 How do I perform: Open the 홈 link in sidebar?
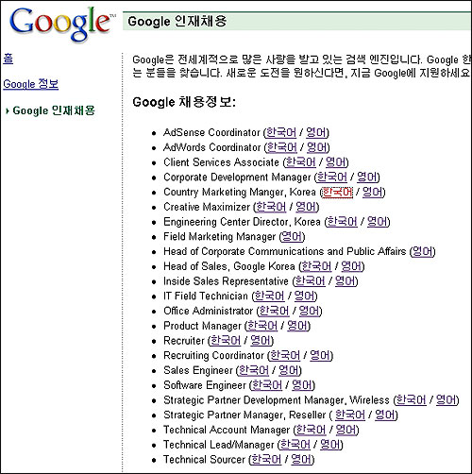click(x=8, y=59)
